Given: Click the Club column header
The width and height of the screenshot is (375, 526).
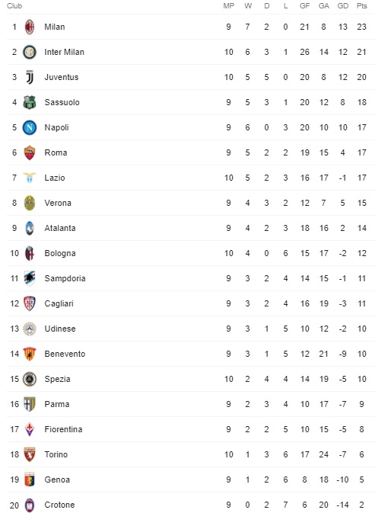Looking at the screenshot, I should pyautogui.click(x=14, y=5).
